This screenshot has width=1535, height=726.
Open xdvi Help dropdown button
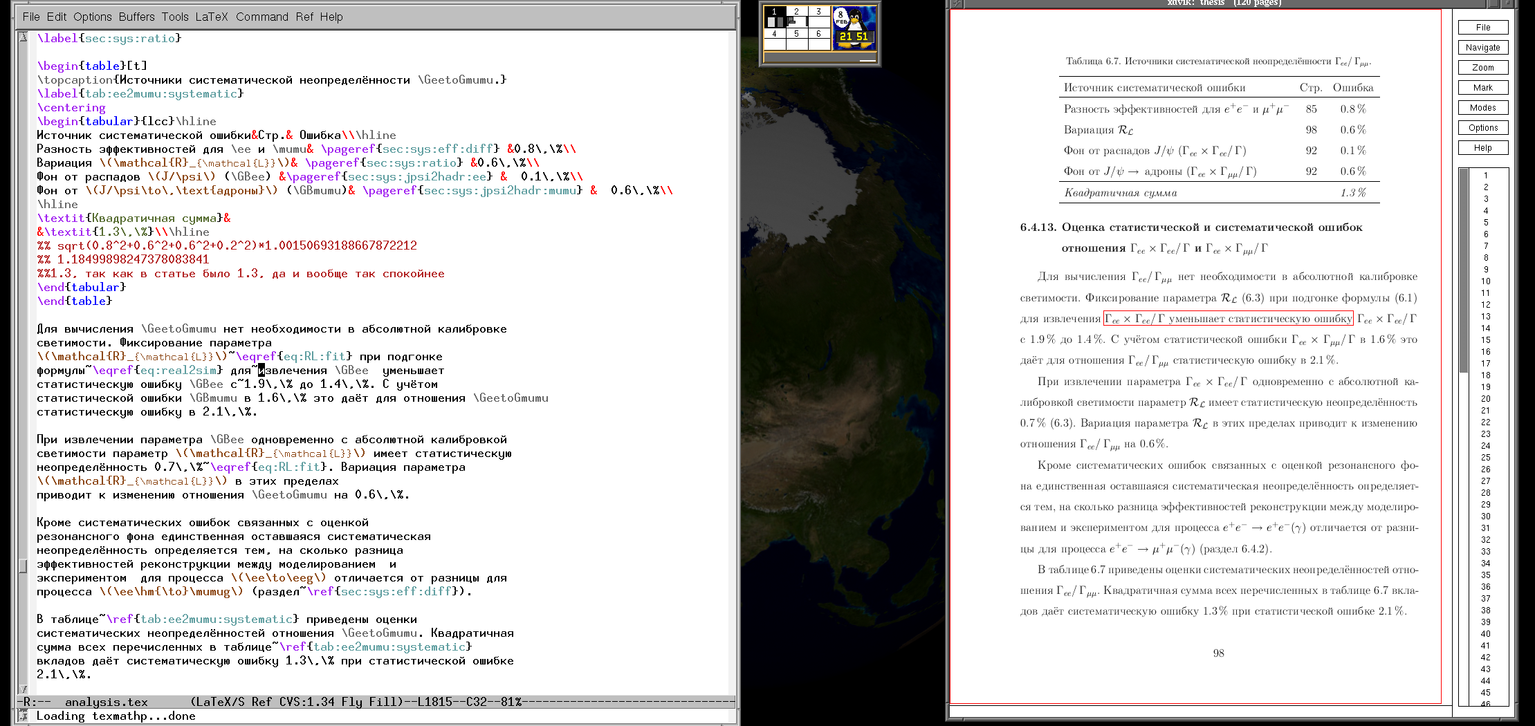pos(1482,148)
